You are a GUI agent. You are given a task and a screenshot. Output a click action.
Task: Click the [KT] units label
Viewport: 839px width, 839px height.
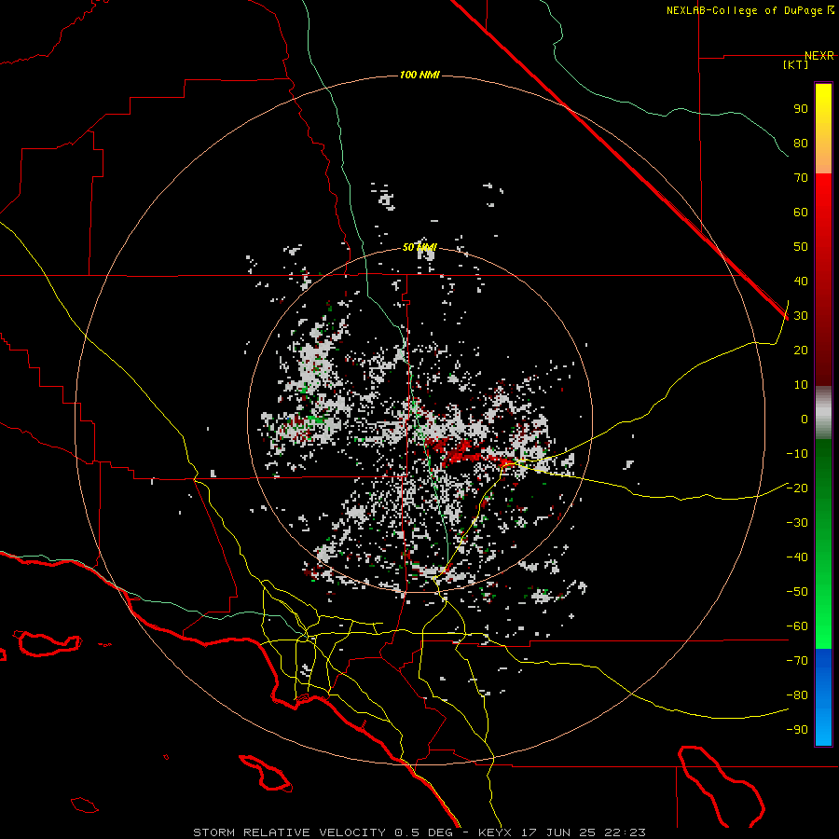click(x=796, y=64)
